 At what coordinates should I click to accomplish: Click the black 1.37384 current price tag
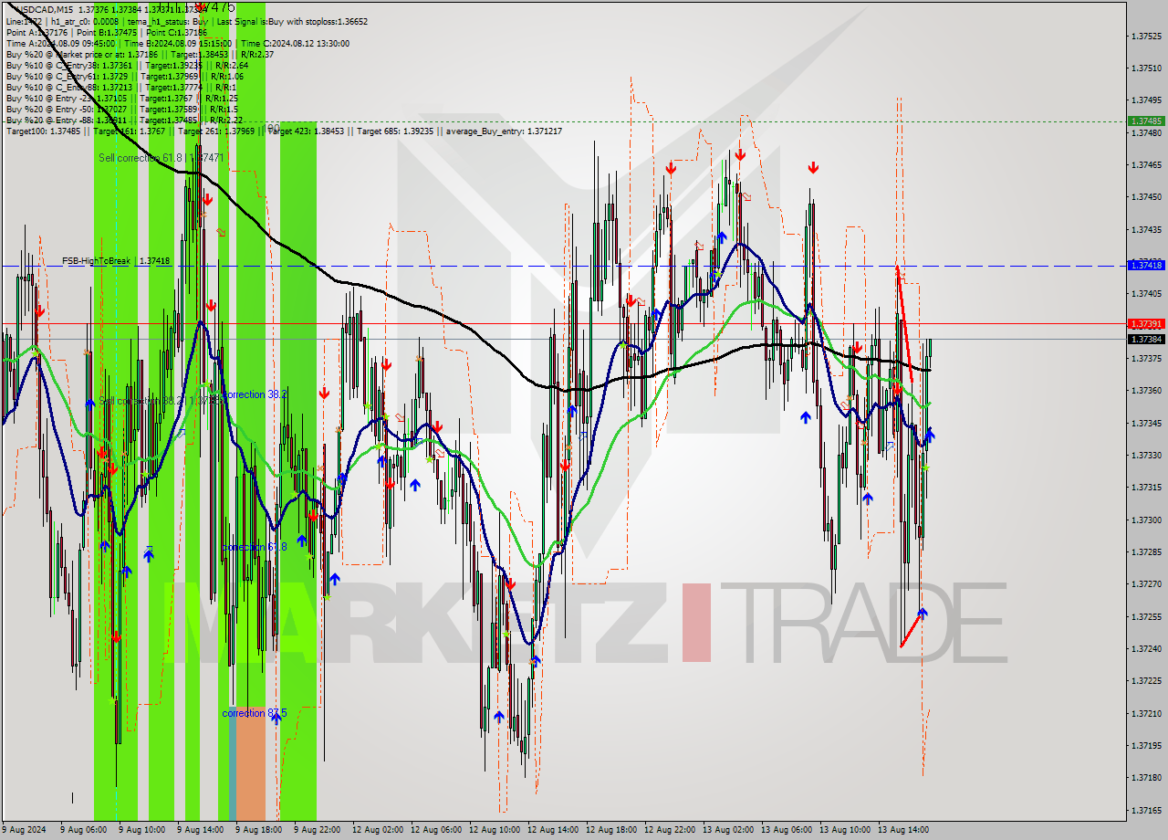click(1146, 339)
